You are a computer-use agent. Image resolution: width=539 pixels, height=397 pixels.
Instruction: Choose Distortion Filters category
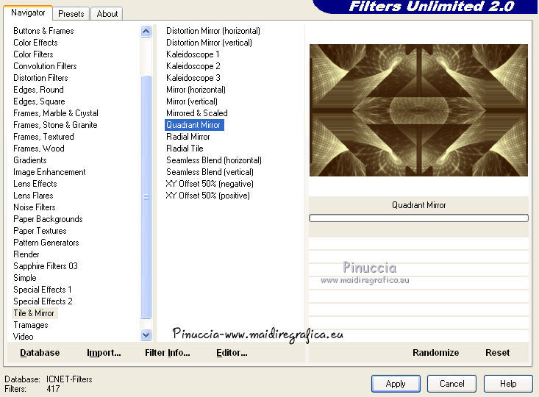tap(40, 78)
